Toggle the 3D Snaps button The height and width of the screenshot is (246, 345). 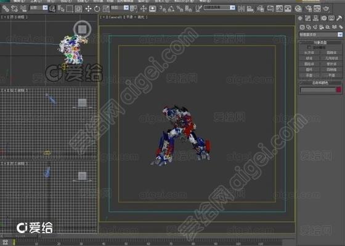coord(163,9)
